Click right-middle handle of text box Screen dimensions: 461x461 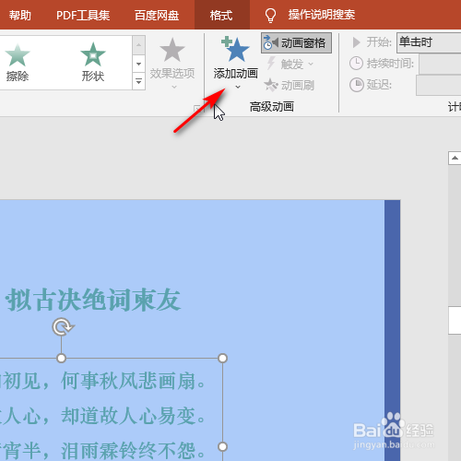222,446
